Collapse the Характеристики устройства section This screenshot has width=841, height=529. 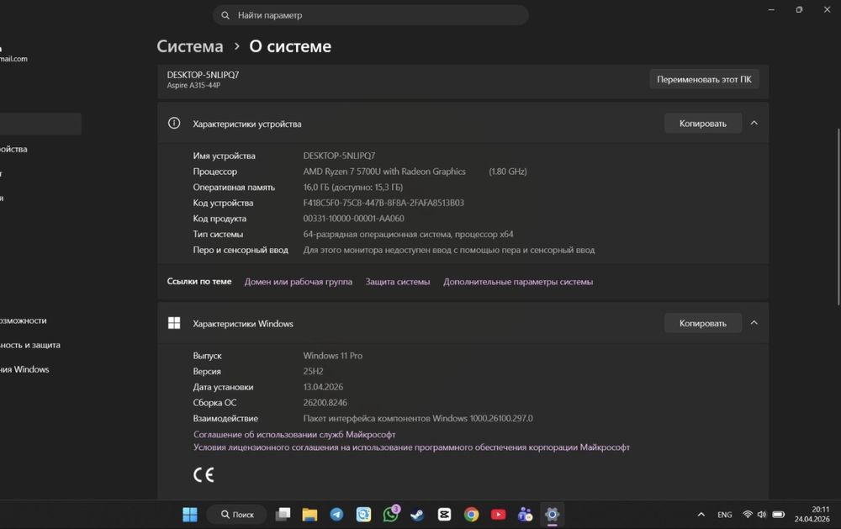click(x=754, y=124)
